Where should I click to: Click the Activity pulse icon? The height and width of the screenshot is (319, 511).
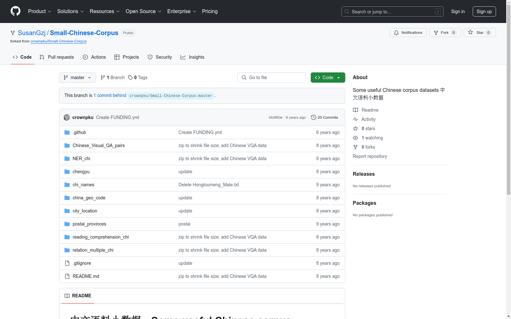pyautogui.click(x=355, y=119)
